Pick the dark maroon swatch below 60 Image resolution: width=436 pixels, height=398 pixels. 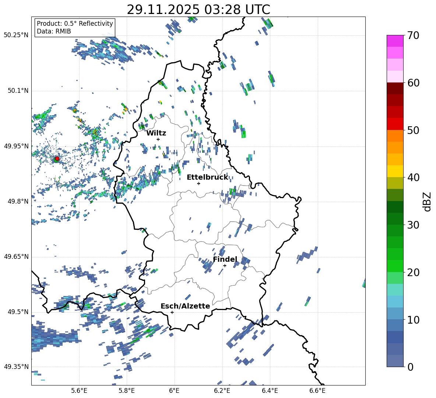click(395, 88)
